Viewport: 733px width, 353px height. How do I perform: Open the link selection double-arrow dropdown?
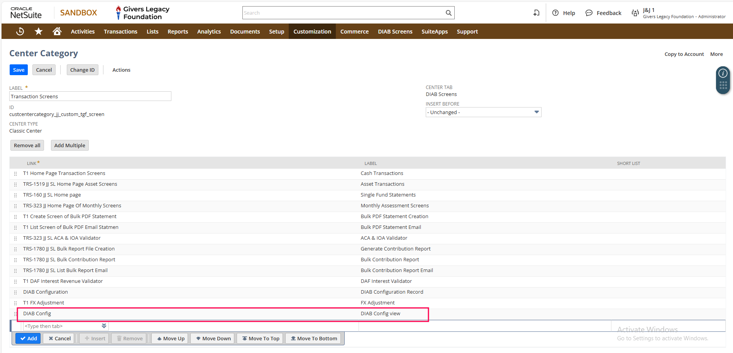coord(104,326)
